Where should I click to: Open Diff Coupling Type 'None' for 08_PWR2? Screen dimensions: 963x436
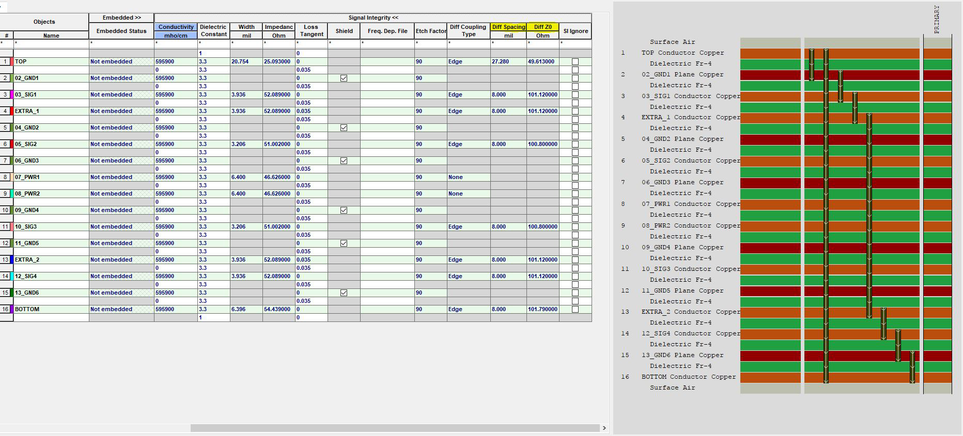point(468,193)
